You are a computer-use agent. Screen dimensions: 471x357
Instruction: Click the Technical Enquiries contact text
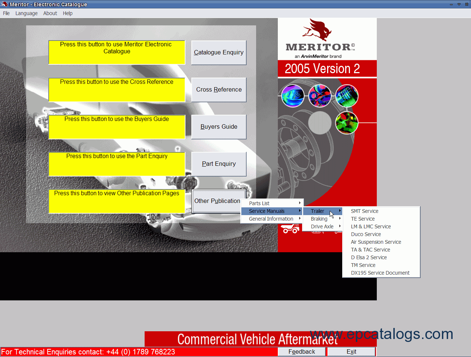point(88,352)
